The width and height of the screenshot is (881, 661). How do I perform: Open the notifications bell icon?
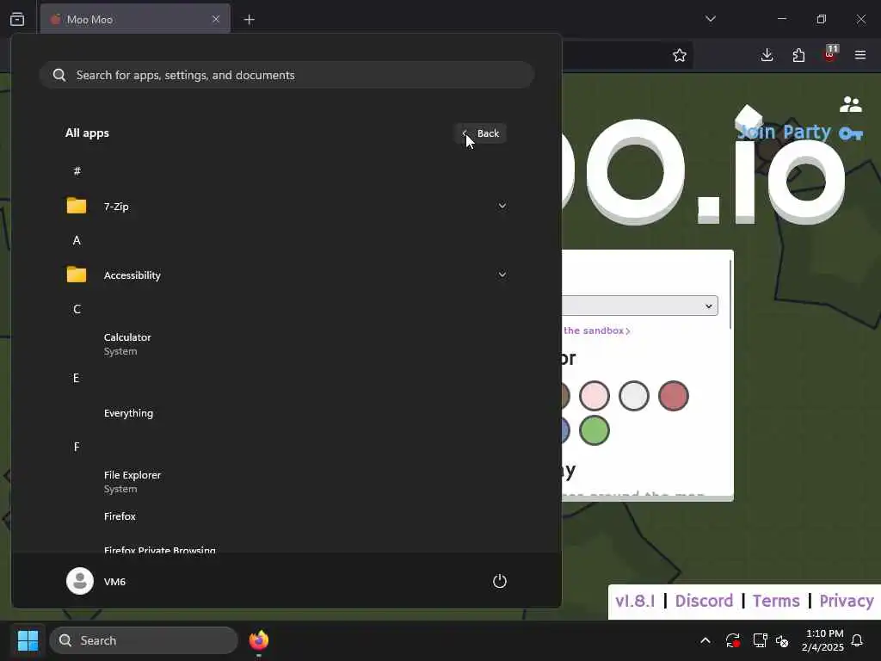click(x=857, y=640)
